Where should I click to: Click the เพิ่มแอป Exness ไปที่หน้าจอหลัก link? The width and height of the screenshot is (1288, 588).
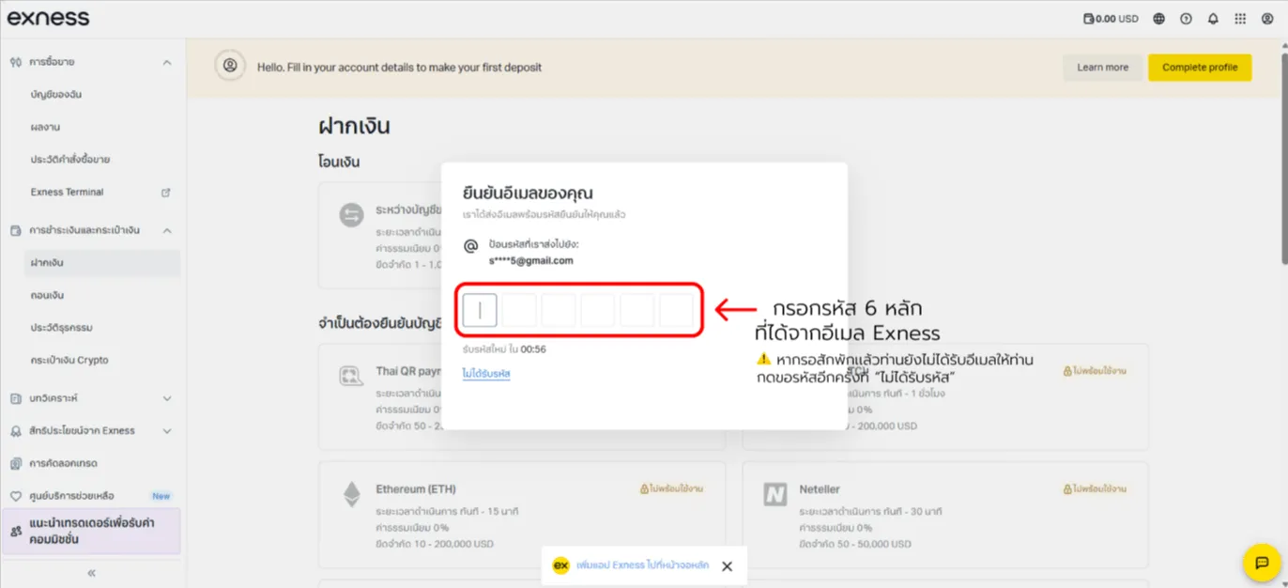(642, 565)
